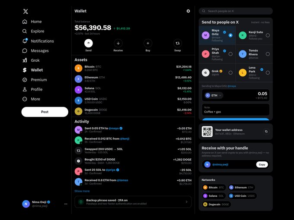Select Priya Shah radio button
Viewport: 294px width, 220px height.
click(x=230, y=54)
